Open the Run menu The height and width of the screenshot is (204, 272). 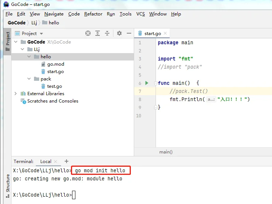click(x=111, y=14)
